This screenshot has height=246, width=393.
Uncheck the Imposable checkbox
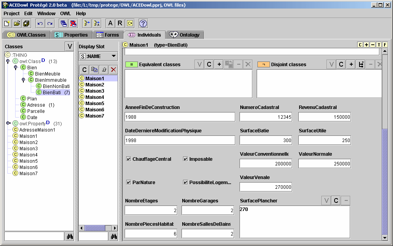(185, 159)
